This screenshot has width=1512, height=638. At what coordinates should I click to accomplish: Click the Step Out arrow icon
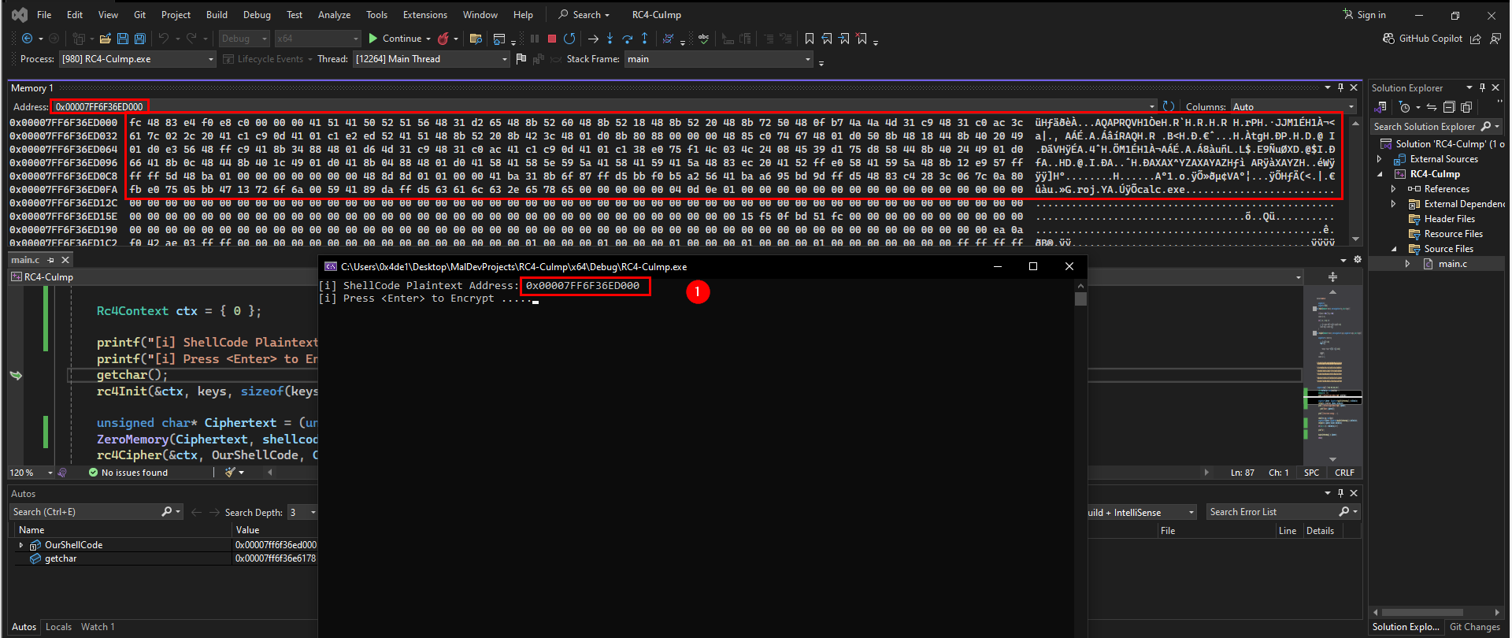pyautogui.click(x=644, y=38)
